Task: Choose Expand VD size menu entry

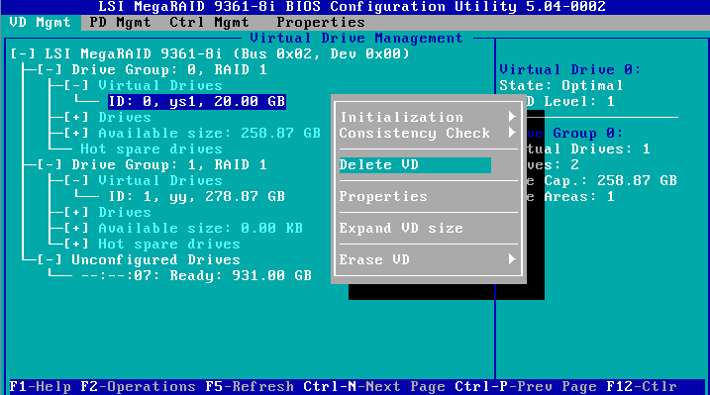Action: click(x=401, y=228)
